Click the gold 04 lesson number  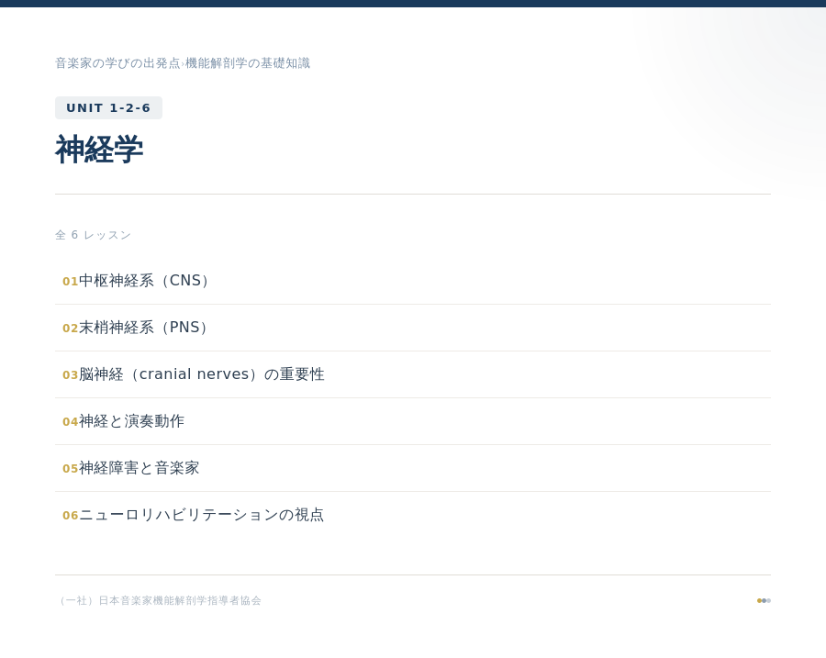[x=70, y=422]
